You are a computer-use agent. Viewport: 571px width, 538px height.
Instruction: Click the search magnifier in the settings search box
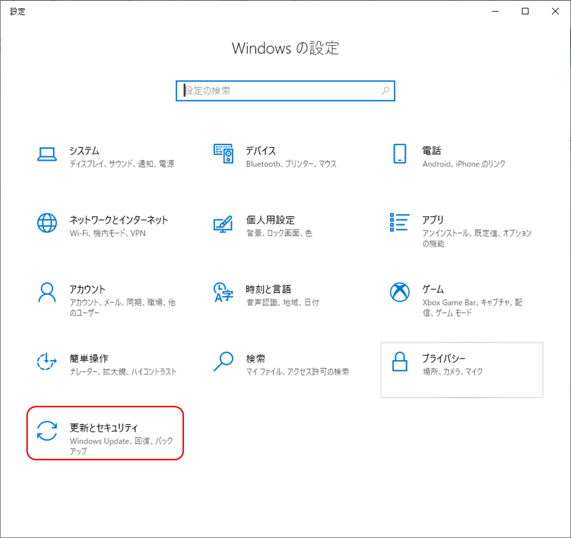385,91
